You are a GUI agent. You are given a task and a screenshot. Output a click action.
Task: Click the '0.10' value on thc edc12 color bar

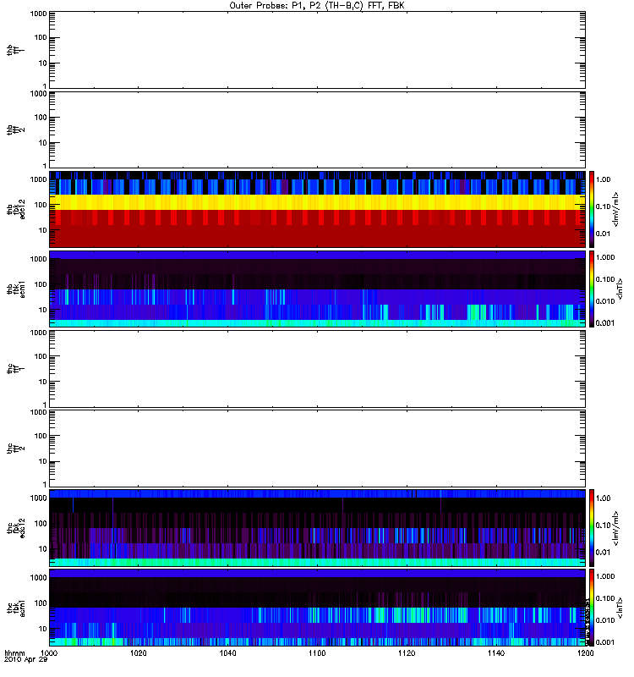(603, 525)
